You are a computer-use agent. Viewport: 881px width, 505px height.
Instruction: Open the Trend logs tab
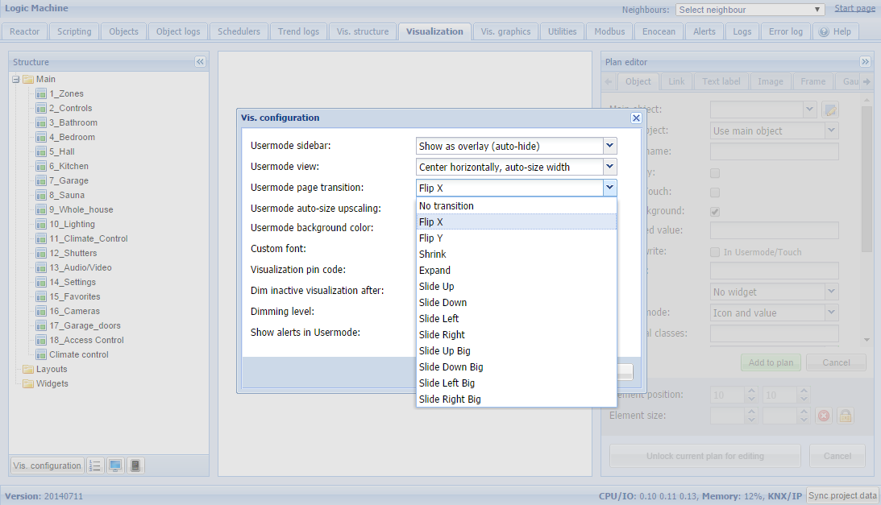pyautogui.click(x=298, y=31)
